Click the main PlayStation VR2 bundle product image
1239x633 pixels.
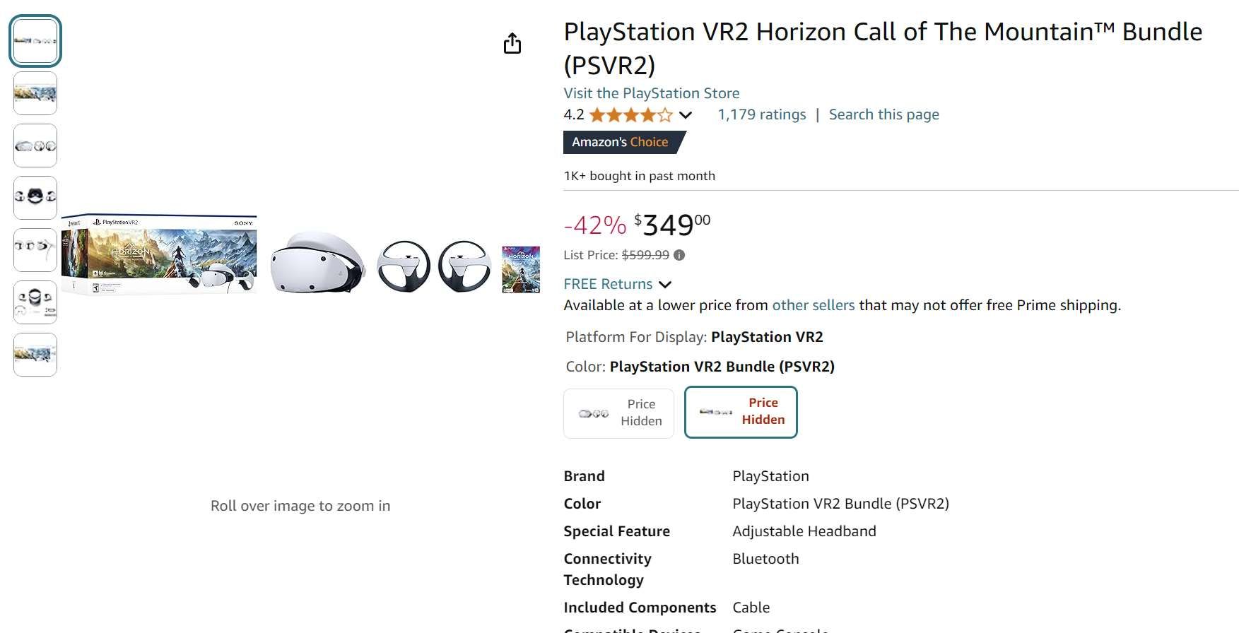click(300, 254)
